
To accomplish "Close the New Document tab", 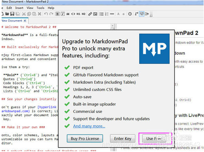I will click(x=25, y=21).
